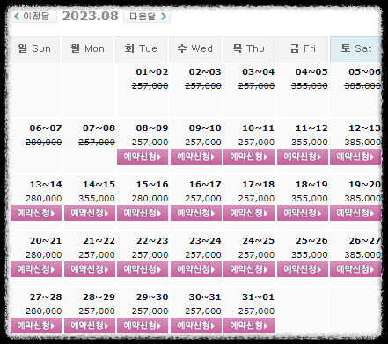Click the 06~07 date label
The height and width of the screenshot is (344, 388).
point(46,128)
